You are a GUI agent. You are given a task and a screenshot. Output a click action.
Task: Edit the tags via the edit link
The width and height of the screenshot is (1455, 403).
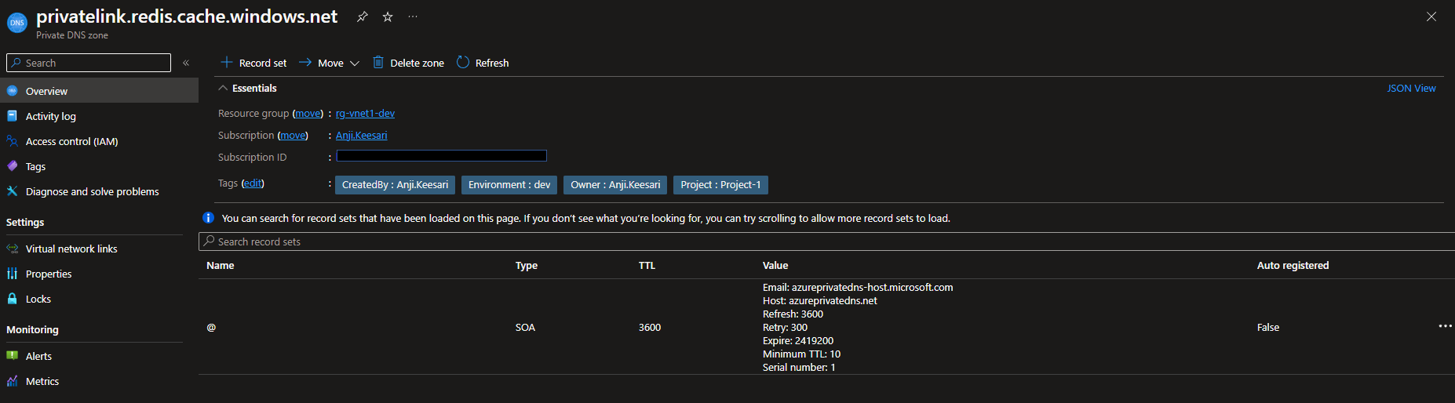tap(253, 183)
